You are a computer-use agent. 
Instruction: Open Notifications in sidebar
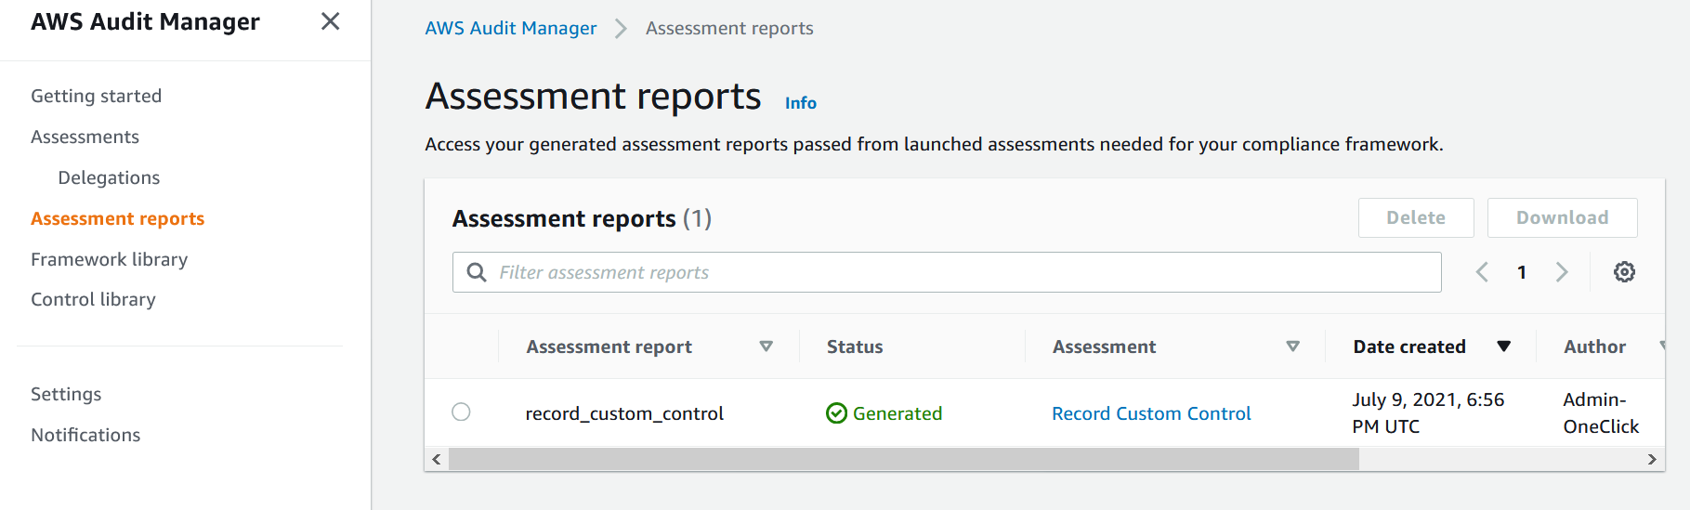pyautogui.click(x=85, y=435)
